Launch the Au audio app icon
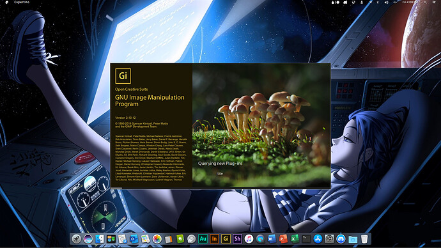The image size is (441, 248). click(203, 239)
